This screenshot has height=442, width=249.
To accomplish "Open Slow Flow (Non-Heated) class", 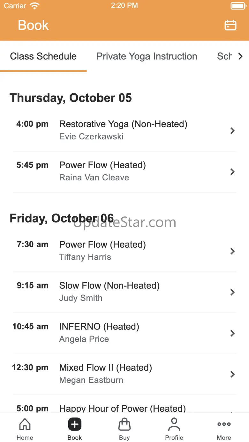I will pos(109,286).
